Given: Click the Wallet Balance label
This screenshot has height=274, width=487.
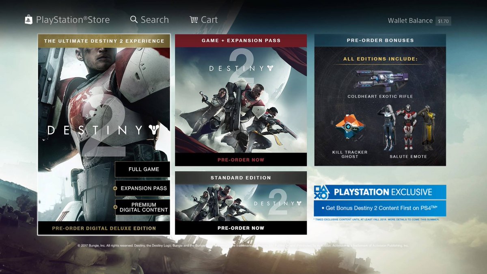Looking at the screenshot, I should pyautogui.click(x=410, y=21).
